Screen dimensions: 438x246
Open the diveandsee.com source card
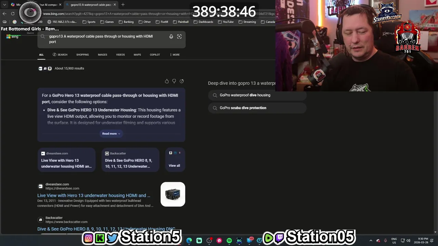point(66,160)
